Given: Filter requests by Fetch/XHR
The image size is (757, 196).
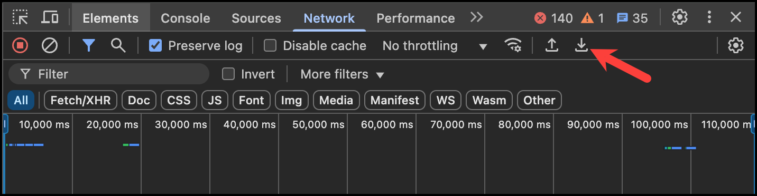Looking at the screenshot, I should [x=80, y=100].
